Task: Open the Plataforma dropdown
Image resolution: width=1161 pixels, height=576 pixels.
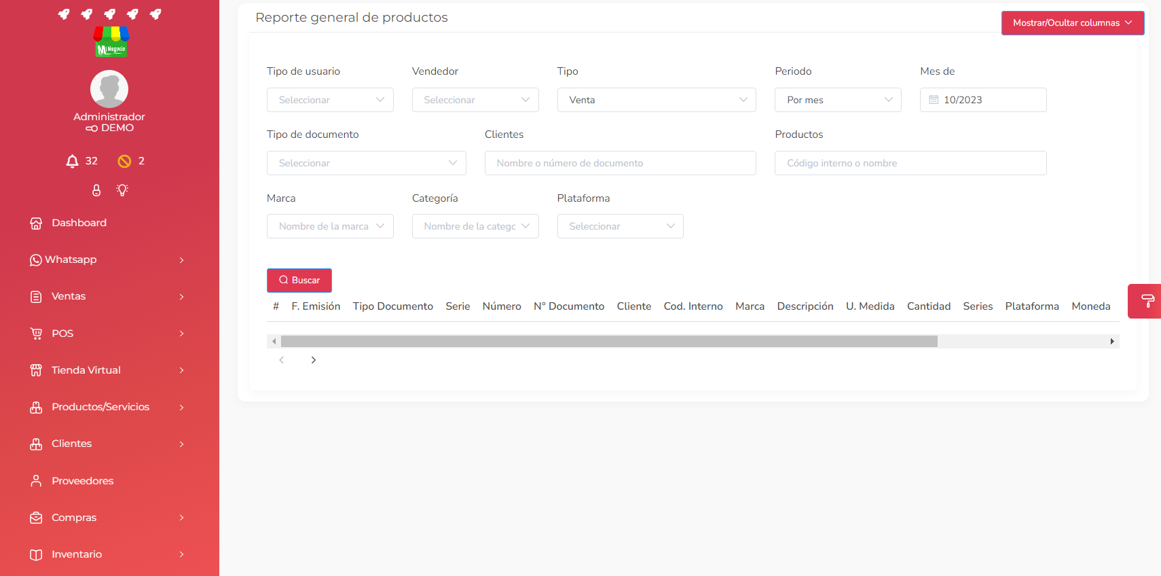Action: (621, 226)
